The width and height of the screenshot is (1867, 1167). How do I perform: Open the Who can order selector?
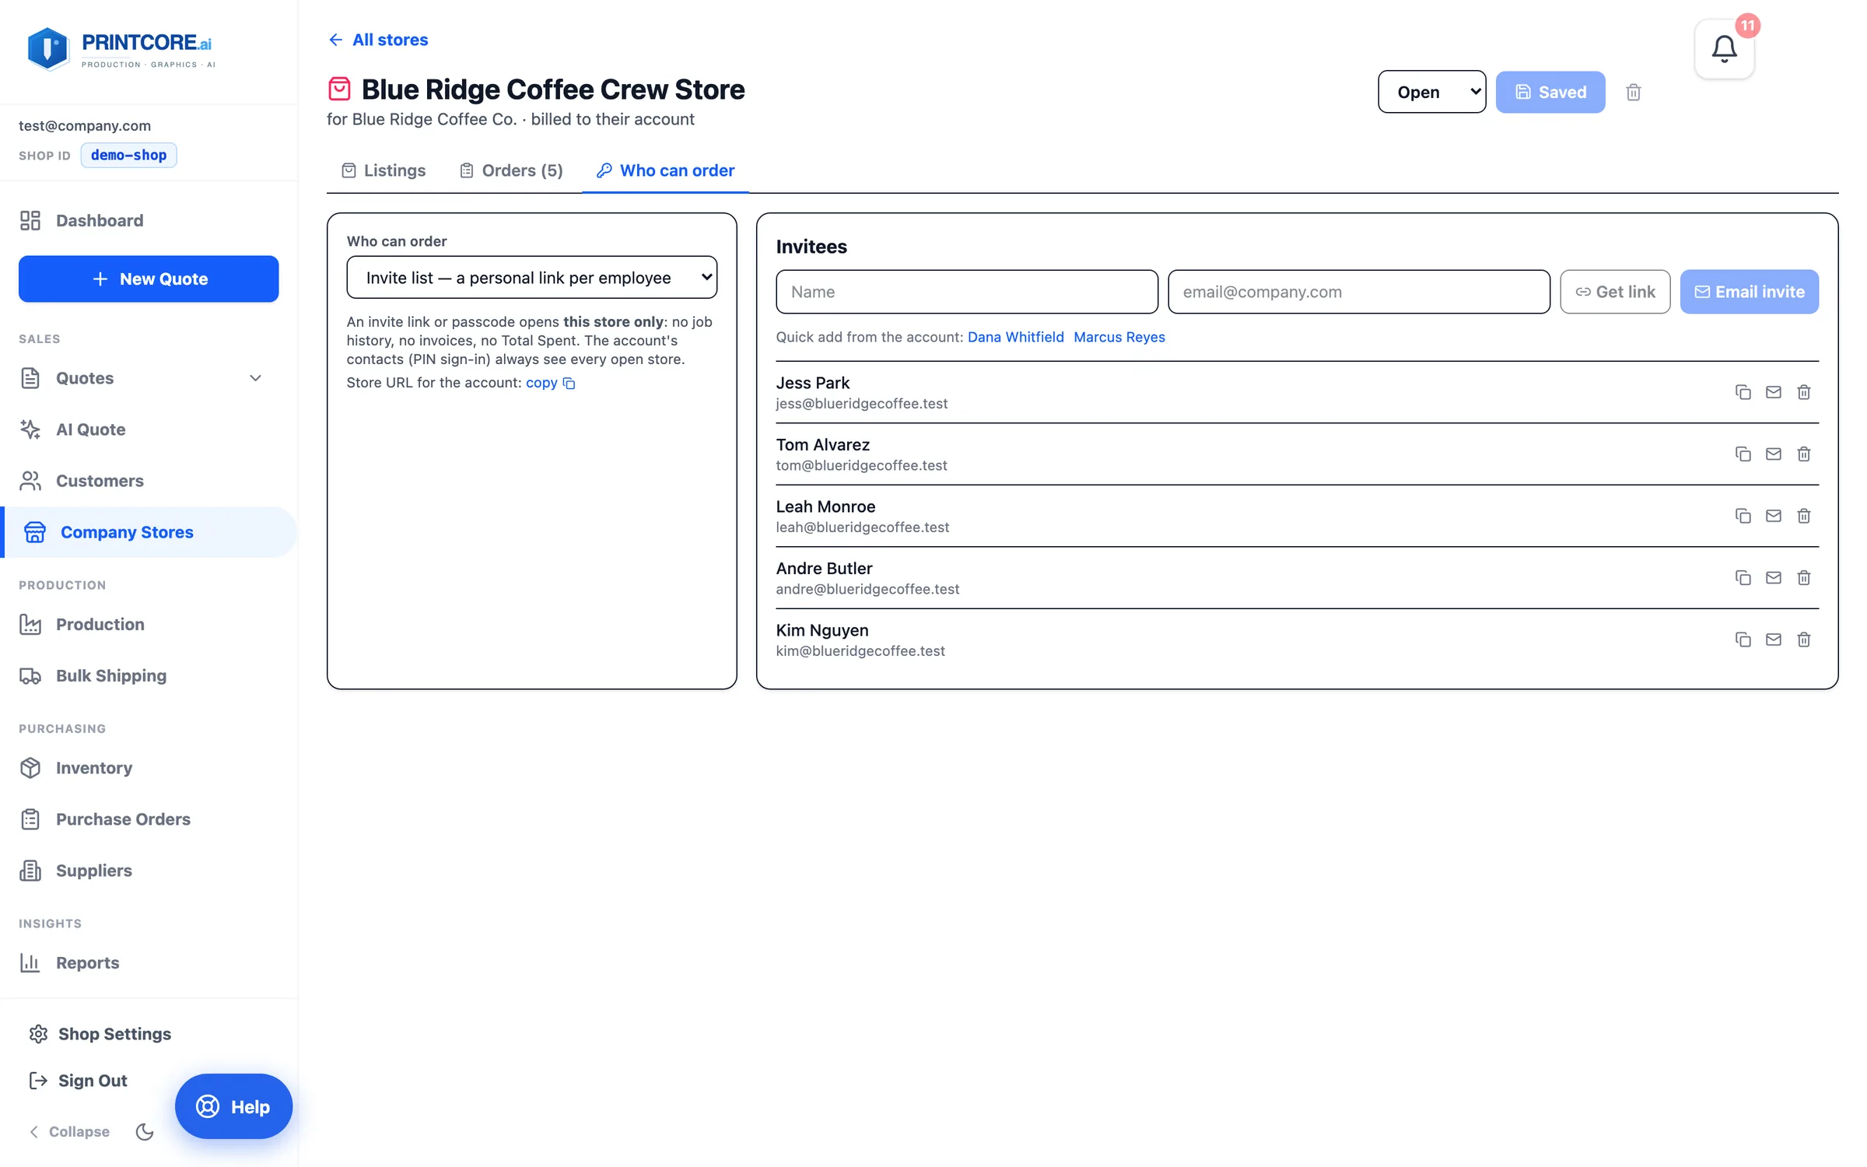click(531, 278)
